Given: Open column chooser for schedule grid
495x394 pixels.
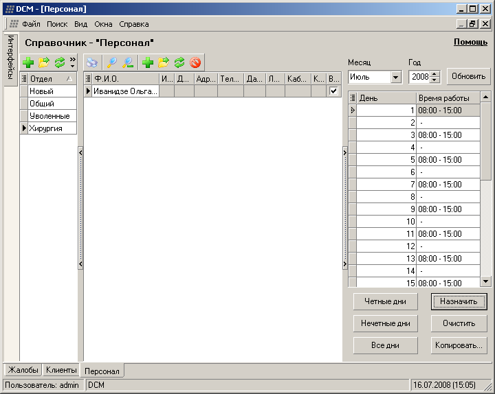Looking at the screenshot, I should click(353, 98).
